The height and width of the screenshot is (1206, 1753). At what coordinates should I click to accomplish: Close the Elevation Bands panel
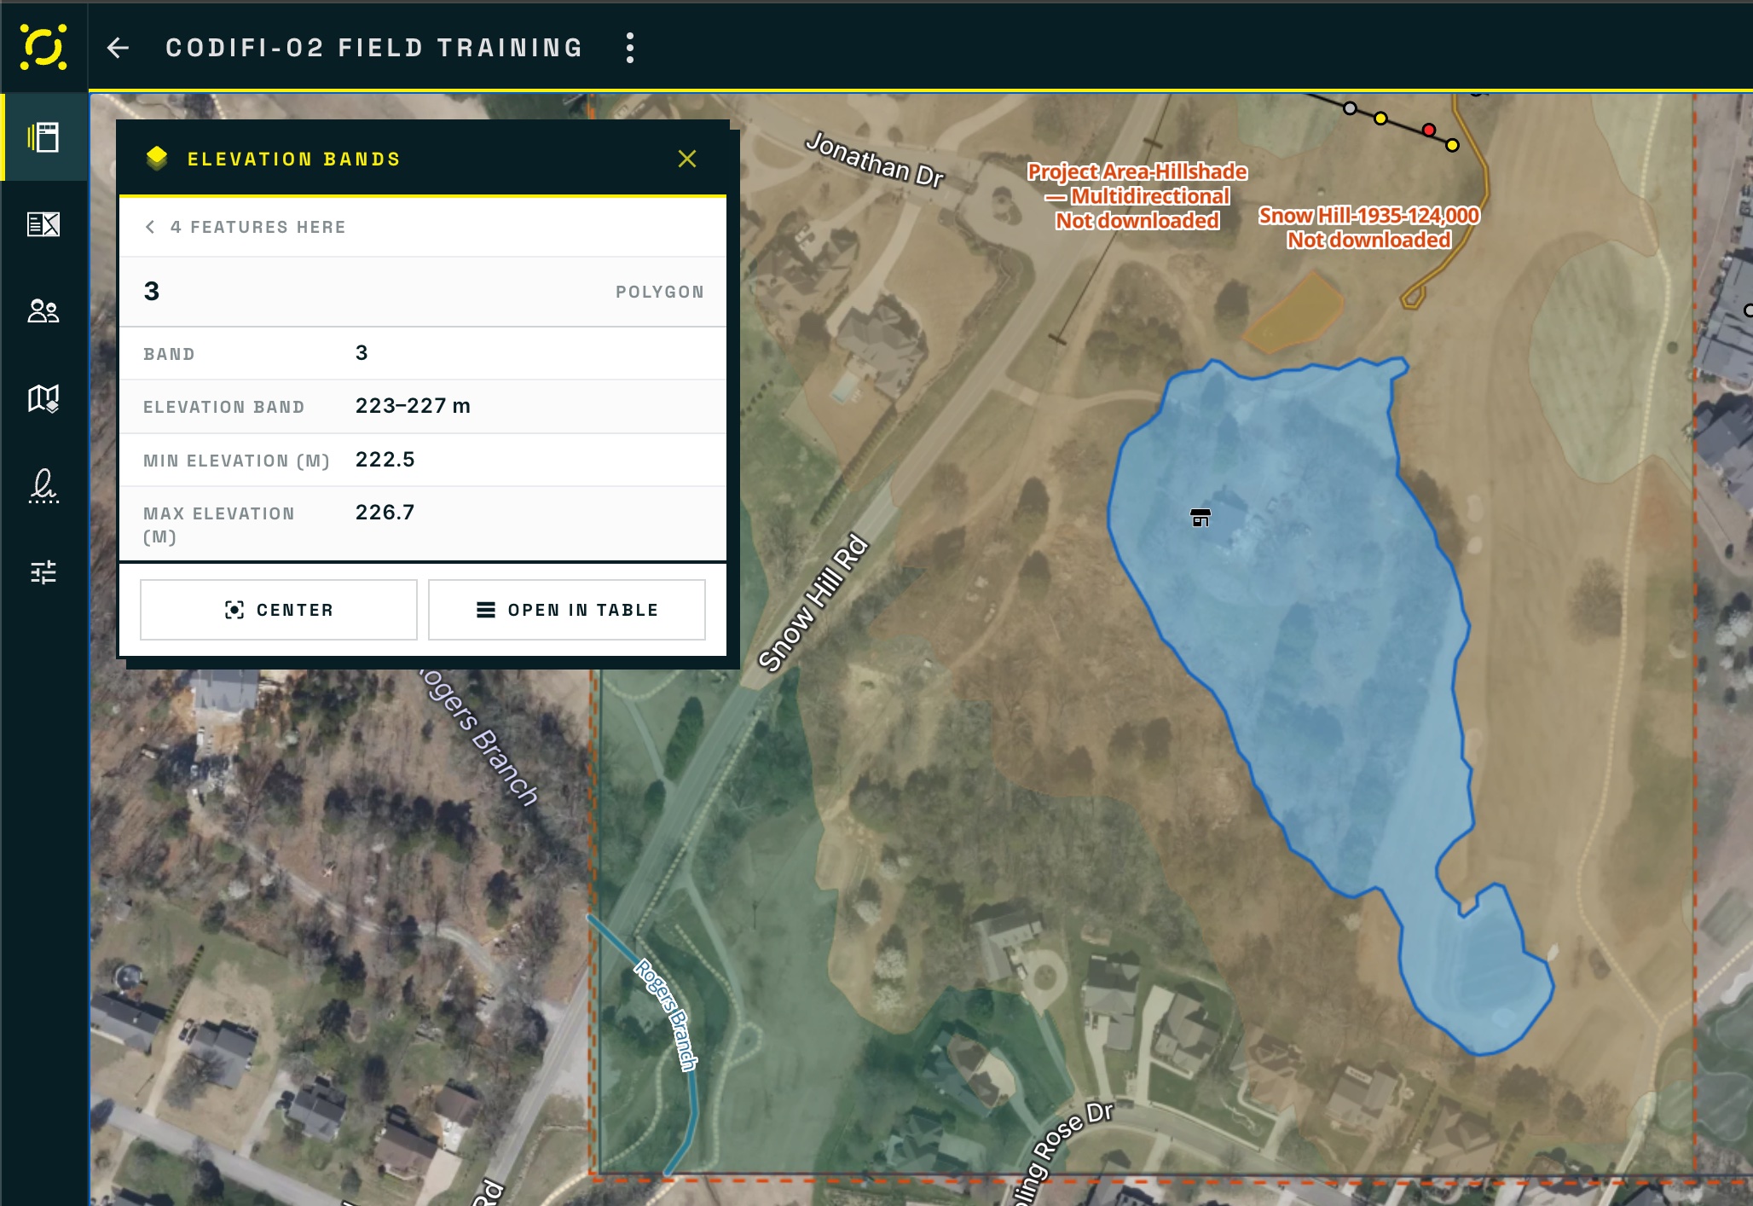(687, 159)
